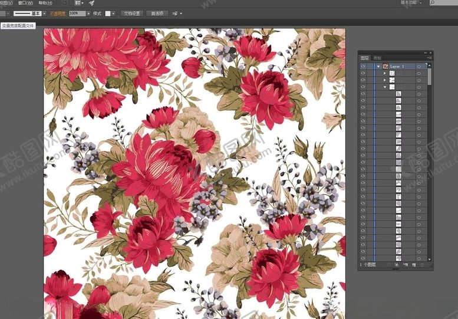Viewport: 458px width, 319px height.
Task: Hide Layer 1 using its eye icon
Action: click(363, 67)
